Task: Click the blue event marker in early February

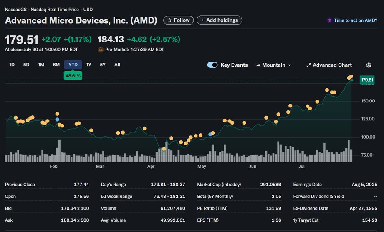Action: (x=57, y=120)
